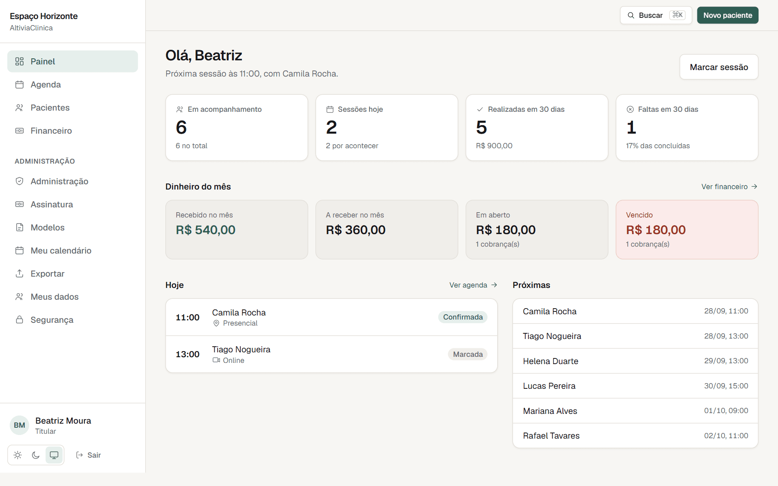Select Mariana Alves upcoming session
This screenshot has width=778, height=486.
click(x=635, y=411)
